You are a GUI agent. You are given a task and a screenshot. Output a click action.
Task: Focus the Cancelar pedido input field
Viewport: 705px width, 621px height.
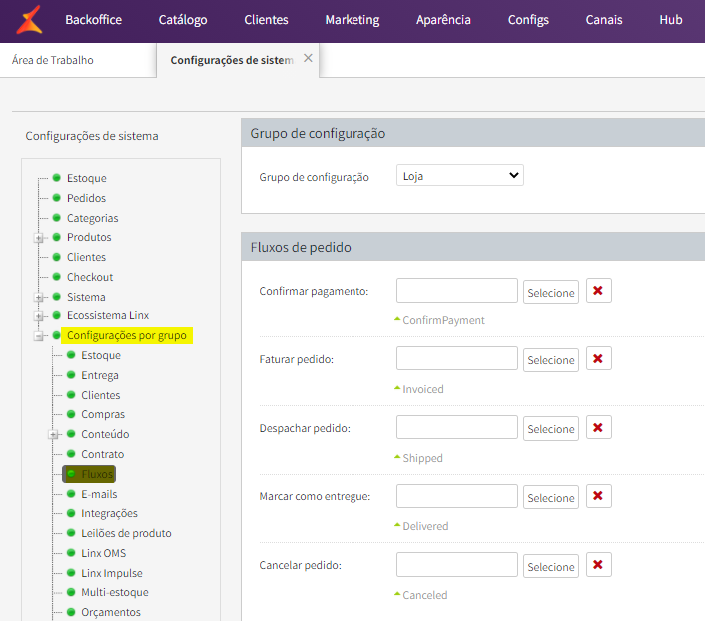(456, 564)
